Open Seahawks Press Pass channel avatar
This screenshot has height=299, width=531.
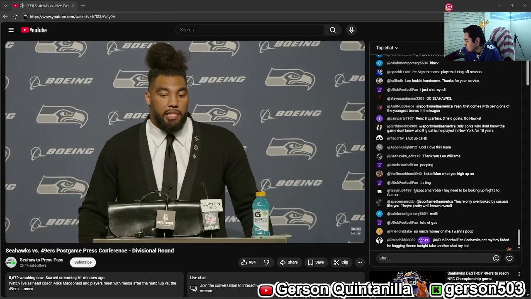coord(11,262)
